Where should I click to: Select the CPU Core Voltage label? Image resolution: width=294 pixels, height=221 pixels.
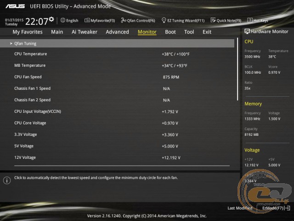coord(30,123)
